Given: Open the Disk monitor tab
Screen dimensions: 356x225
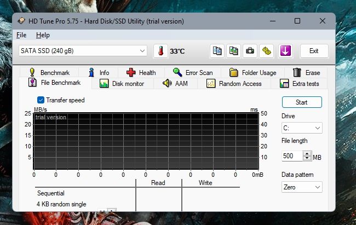Looking at the screenshot, I should (x=122, y=84).
